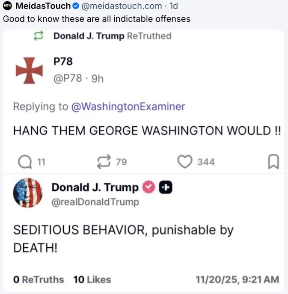Screen dimensions: 288x294
Task: Open P78's red cross avatar
Action: tap(29, 71)
